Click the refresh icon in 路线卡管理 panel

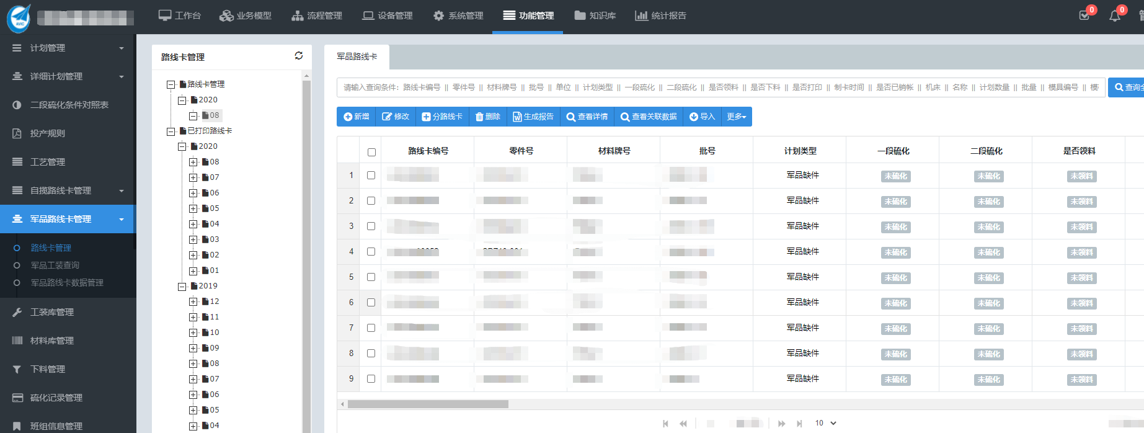(298, 56)
